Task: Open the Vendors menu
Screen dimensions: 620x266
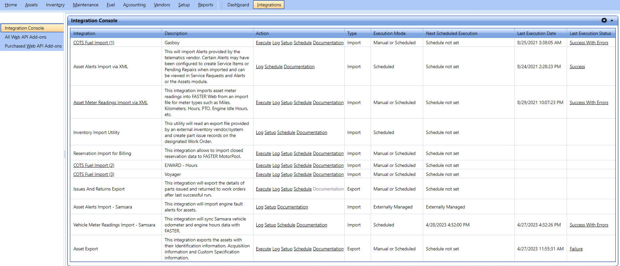Action: click(x=162, y=5)
